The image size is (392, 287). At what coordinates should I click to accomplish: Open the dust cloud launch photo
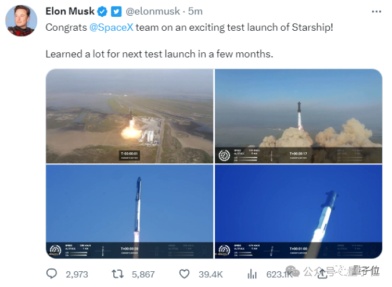tap(299, 116)
